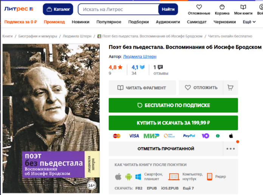This screenshot has height=195, width=263.
Task: Click the orange star rating 4,8
Action: click(x=115, y=67)
